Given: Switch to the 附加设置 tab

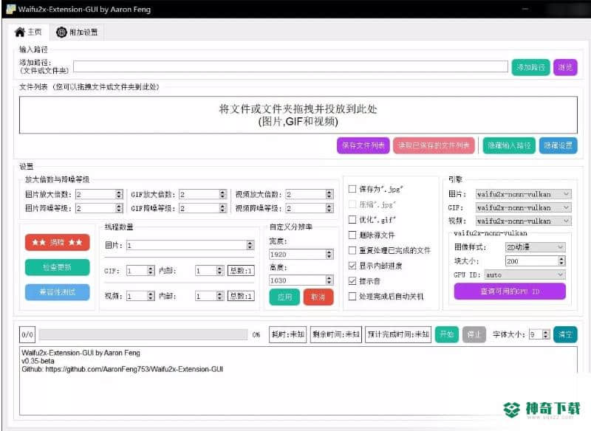Looking at the screenshot, I should 77,32.
